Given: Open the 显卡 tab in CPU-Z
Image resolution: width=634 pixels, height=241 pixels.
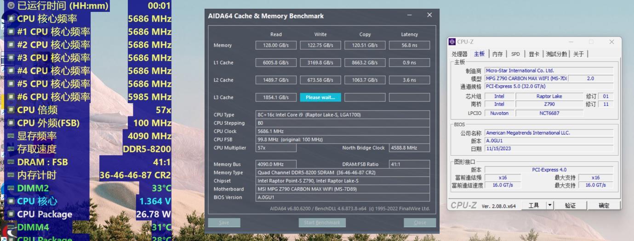Looking at the screenshot, I should (534, 54).
